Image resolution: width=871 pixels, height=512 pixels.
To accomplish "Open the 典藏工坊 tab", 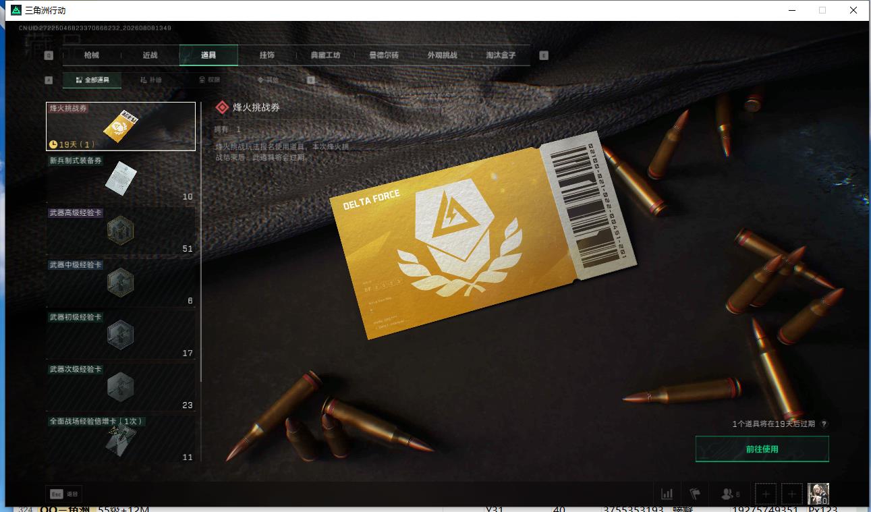I will click(325, 55).
